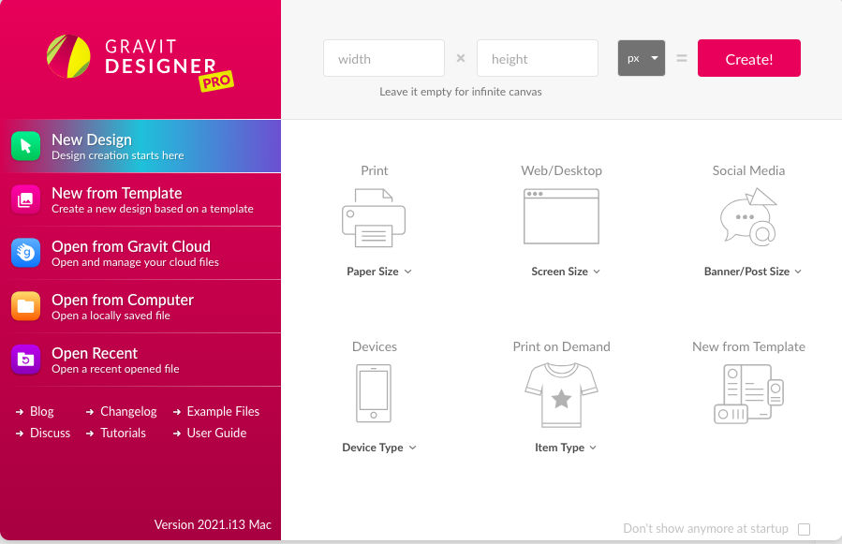This screenshot has height=544, width=842.
Task: Expand the Device Type dropdown
Action: (379, 448)
